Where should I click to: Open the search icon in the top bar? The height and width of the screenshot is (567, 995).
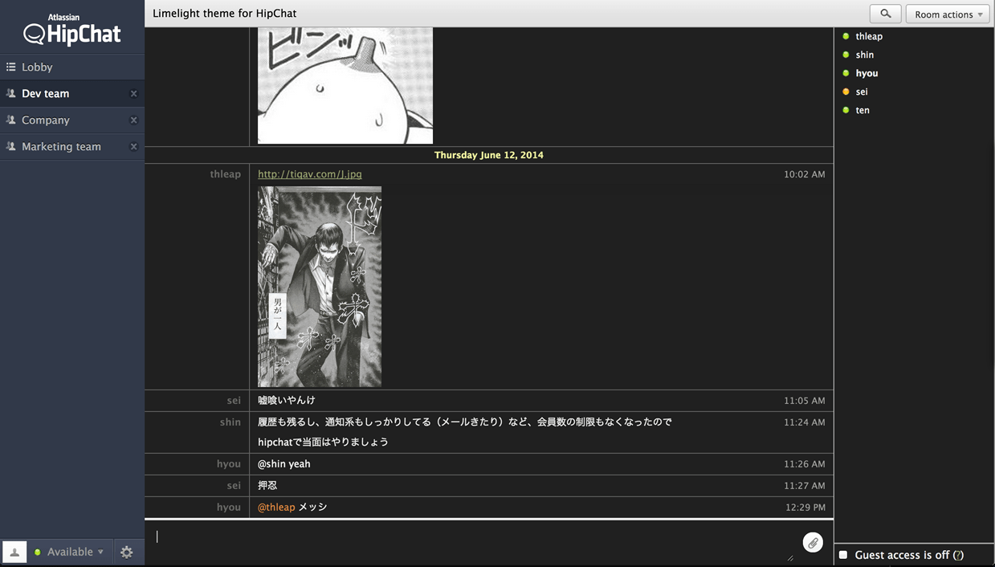coord(884,14)
